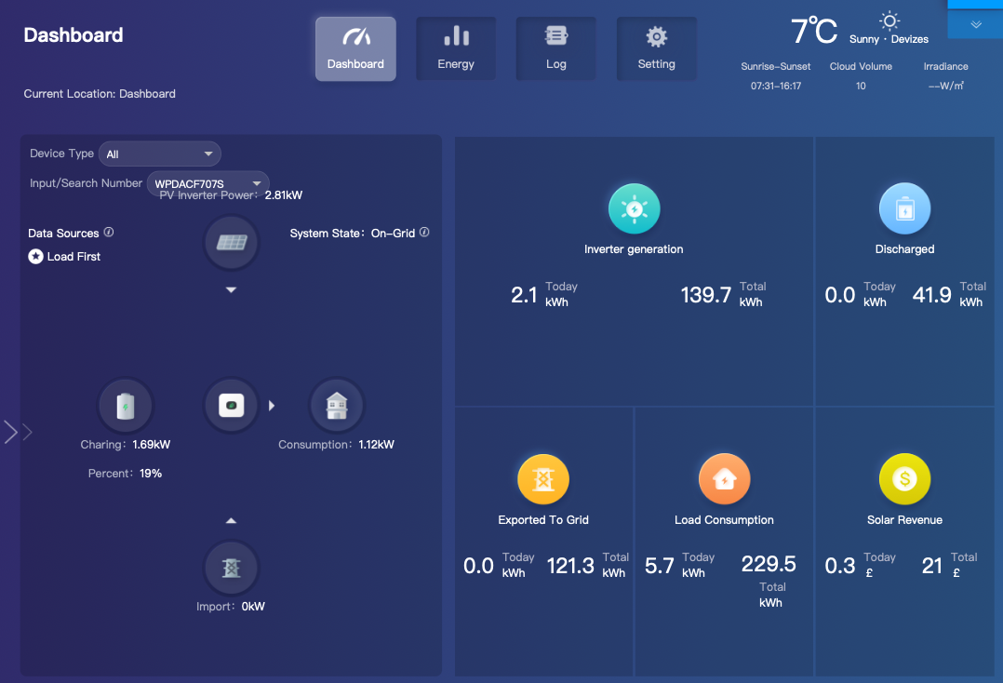Click the 7°C temperature reading

813,30
